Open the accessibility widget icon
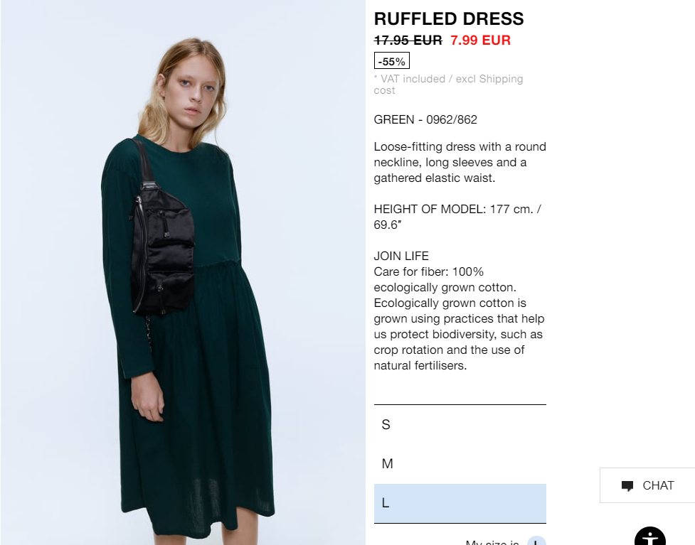The image size is (695, 545). coord(649,536)
